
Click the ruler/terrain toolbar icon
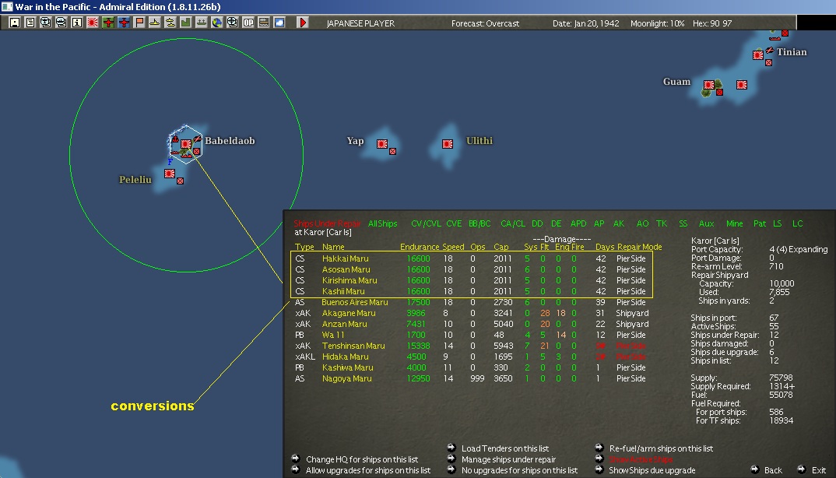point(263,23)
